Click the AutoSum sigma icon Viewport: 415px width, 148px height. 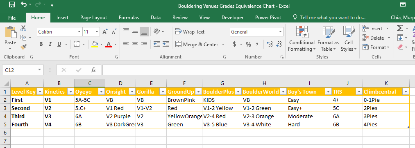pyautogui.click(x=400, y=28)
